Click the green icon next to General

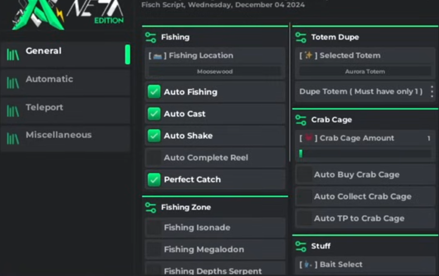[x=13, y=55]
